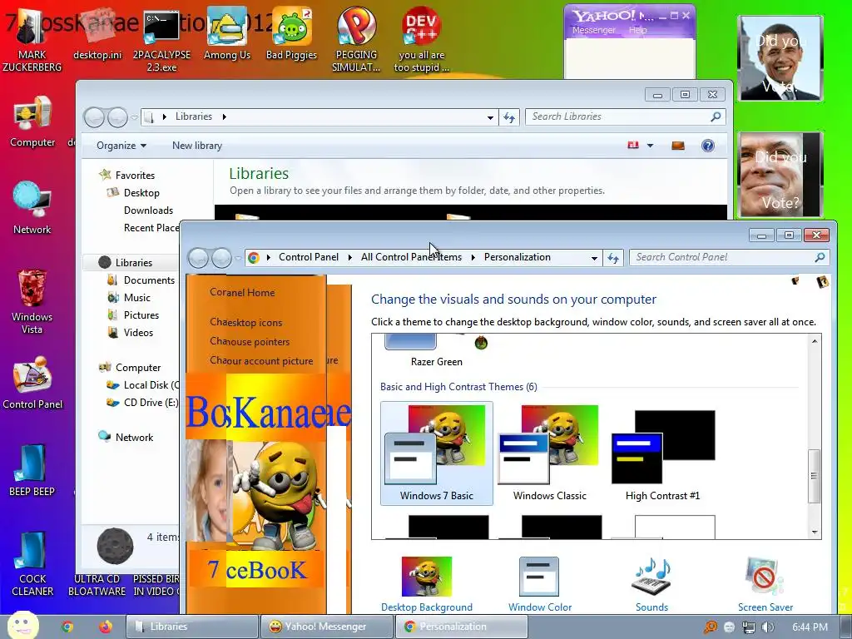
Task: Launch Chrome from the taskbar
Action: click(x=67, y=627)
